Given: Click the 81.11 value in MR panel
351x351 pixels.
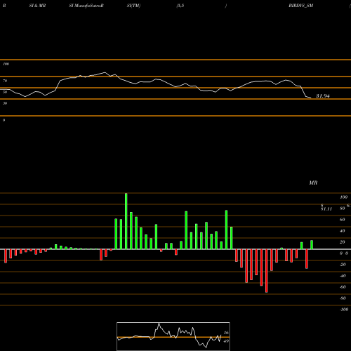Looking at the screenshot, I should [x=326, y=208].
